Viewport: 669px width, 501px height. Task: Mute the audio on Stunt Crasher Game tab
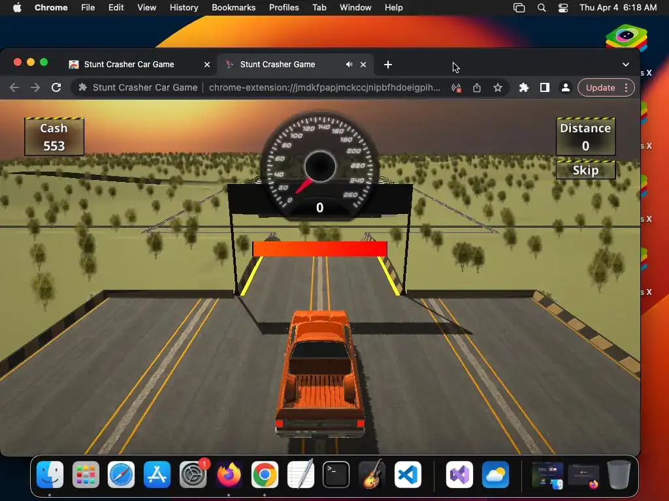point(349,65)
